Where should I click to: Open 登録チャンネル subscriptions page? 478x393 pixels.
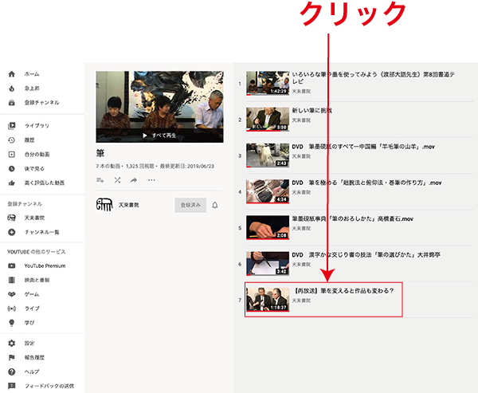[40, 103]
